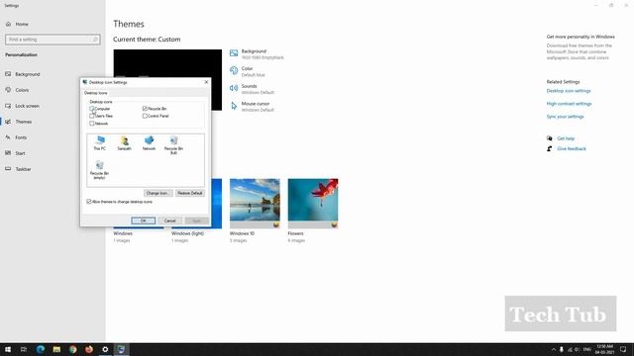Click the Find a setting search box

tap(53, 40)
